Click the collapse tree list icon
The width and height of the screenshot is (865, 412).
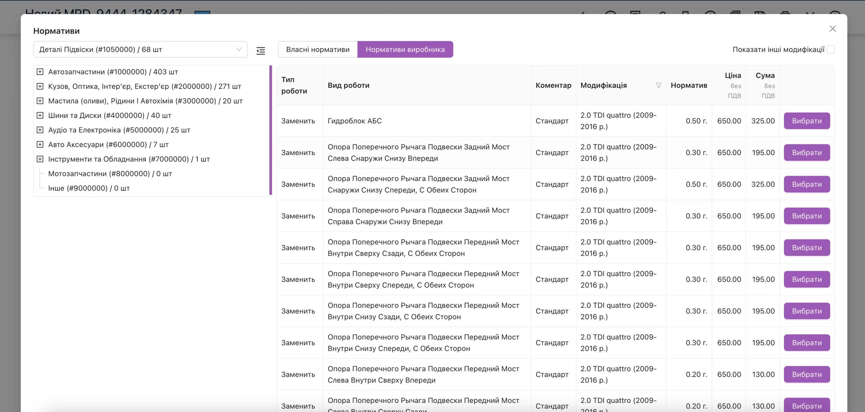tap(261, 51)
